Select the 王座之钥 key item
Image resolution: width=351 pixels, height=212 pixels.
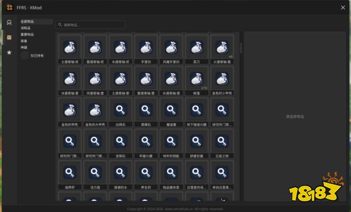[222, 143]
